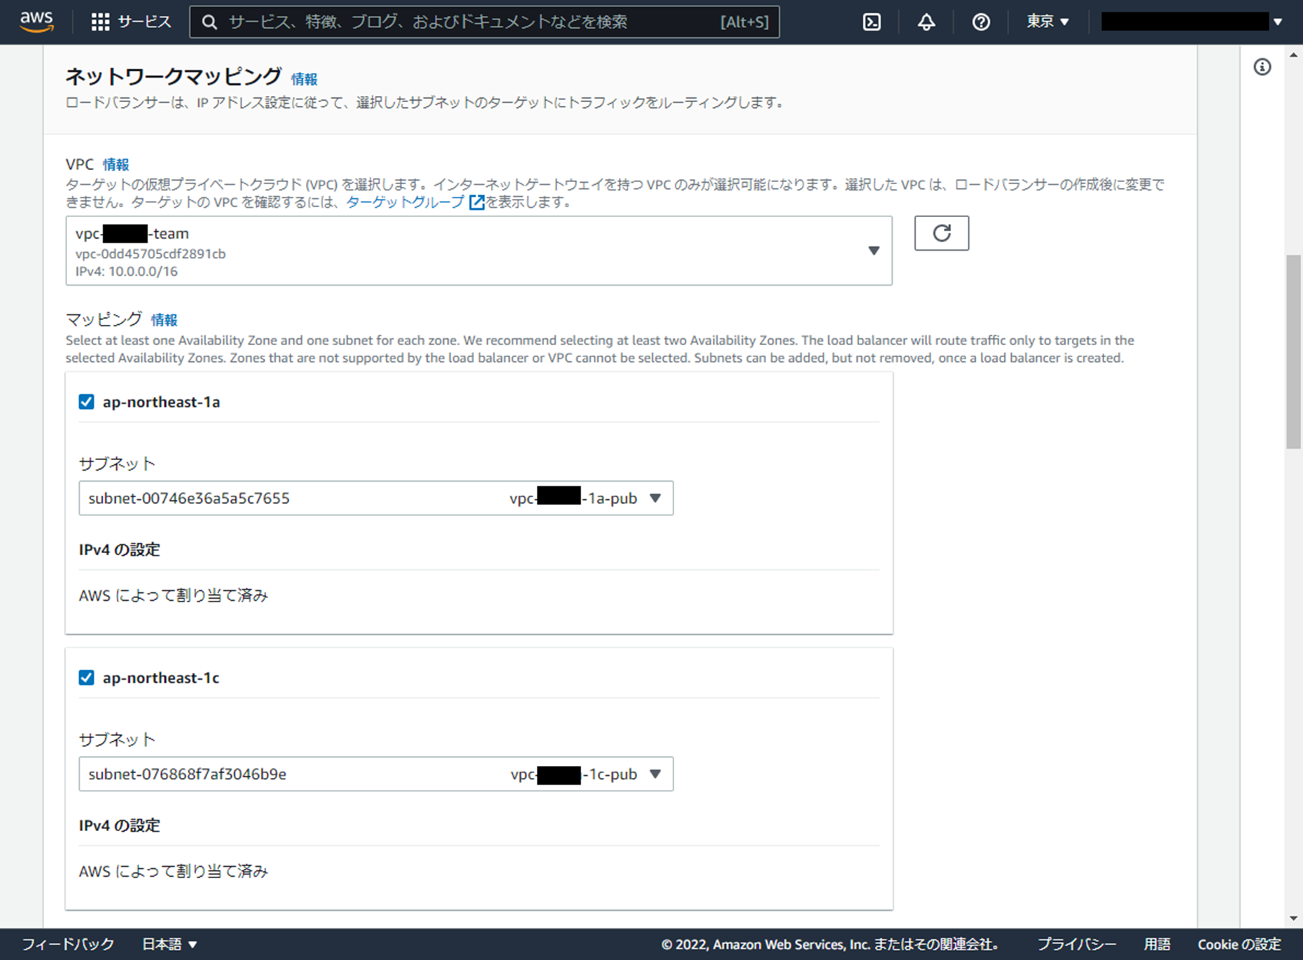Expand the VPC selection dropdown
1303x960 pixels.
click(479, 251)
